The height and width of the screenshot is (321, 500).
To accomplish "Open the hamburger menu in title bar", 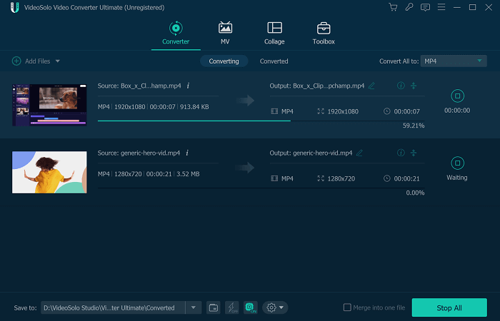I will point(441,7).
